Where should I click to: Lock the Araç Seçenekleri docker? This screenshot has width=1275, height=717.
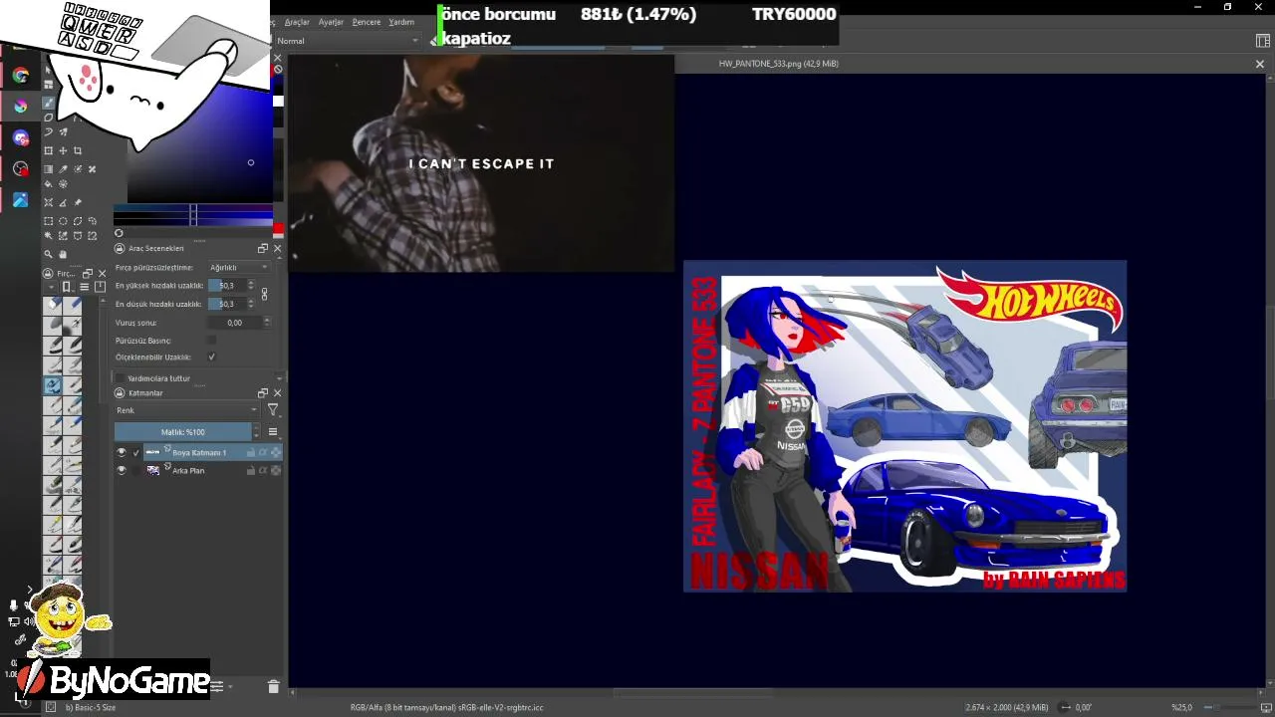pyautogui.click(x=119, y=248)
